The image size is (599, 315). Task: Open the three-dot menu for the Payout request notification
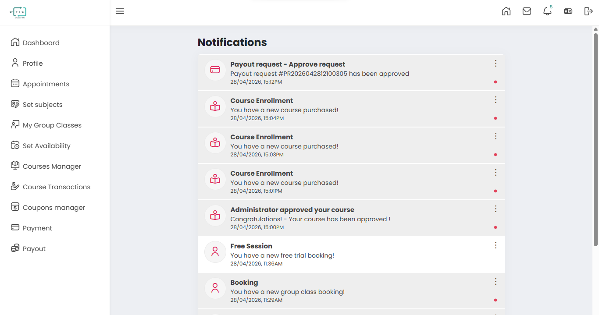(x=496, y=64)
